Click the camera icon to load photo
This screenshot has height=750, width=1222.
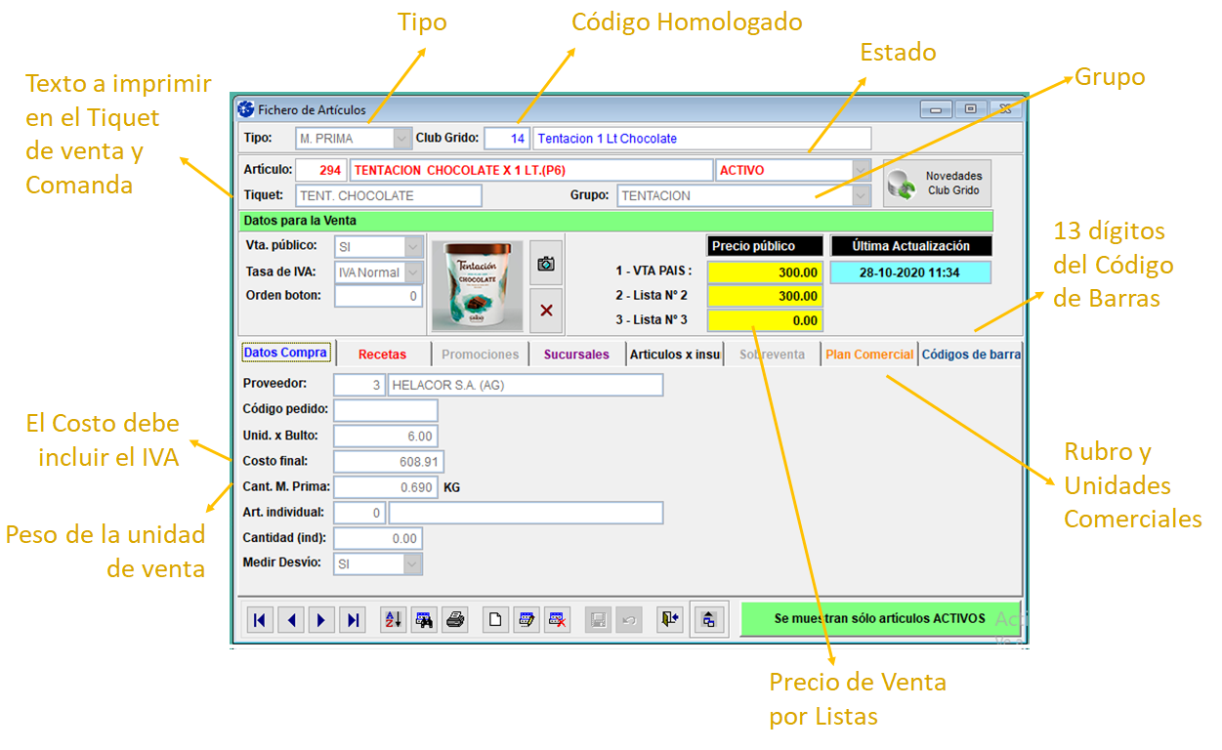546,264
